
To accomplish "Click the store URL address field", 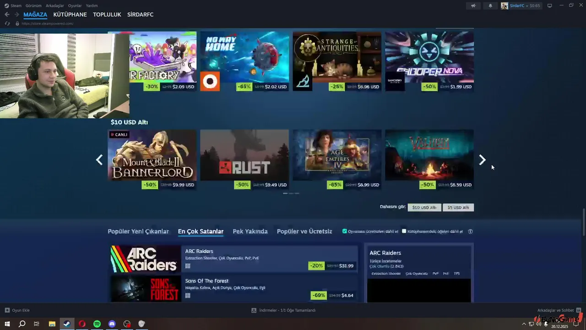I will (47, 23).
